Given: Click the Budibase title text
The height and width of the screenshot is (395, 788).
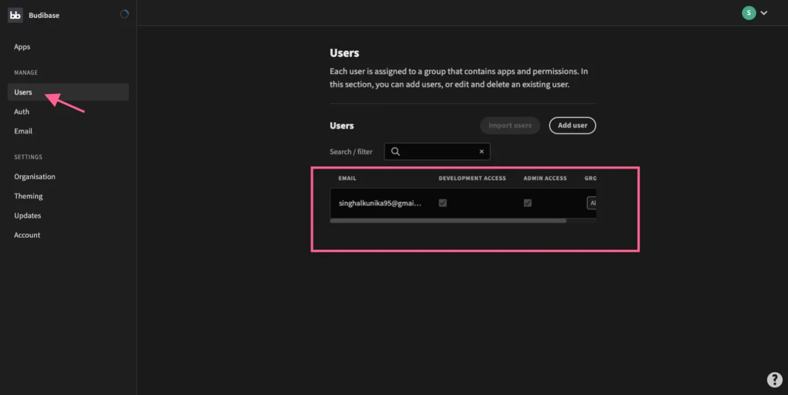Looking at the screenshot, I should pos(44,16).
